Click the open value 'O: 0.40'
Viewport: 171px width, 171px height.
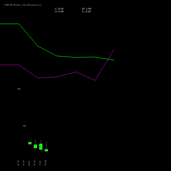[x=59, y=12]
